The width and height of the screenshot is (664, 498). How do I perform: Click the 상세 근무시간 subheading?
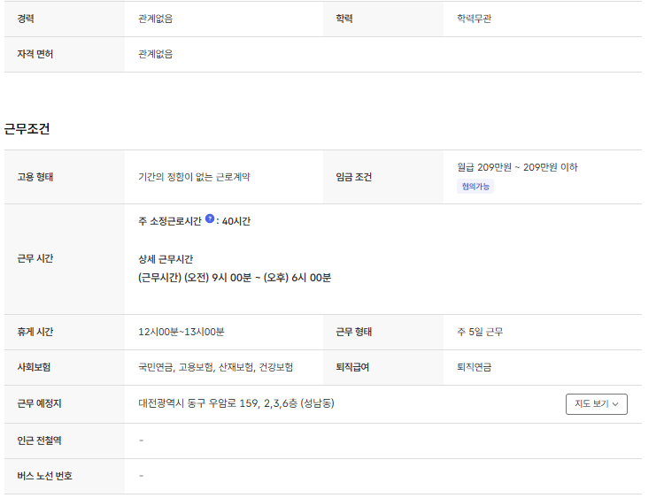(166, 259)
